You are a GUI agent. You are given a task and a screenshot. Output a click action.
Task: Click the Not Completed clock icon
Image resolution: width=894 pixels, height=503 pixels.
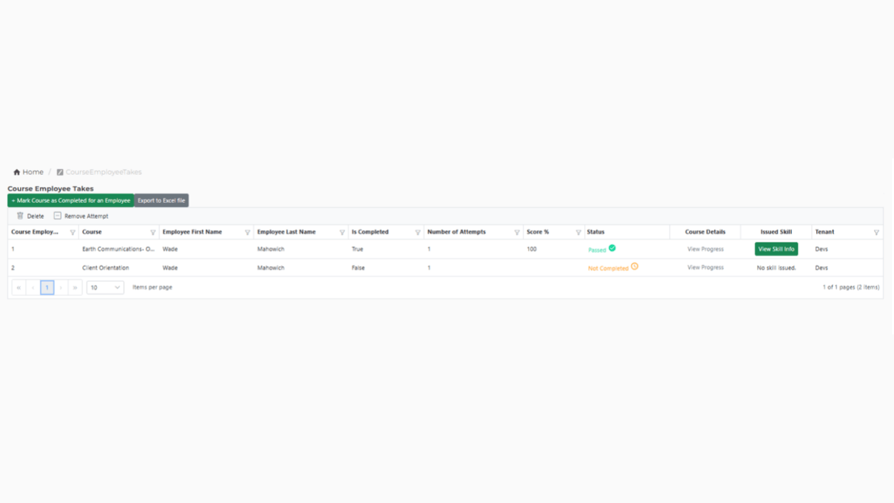pos(634,267)
